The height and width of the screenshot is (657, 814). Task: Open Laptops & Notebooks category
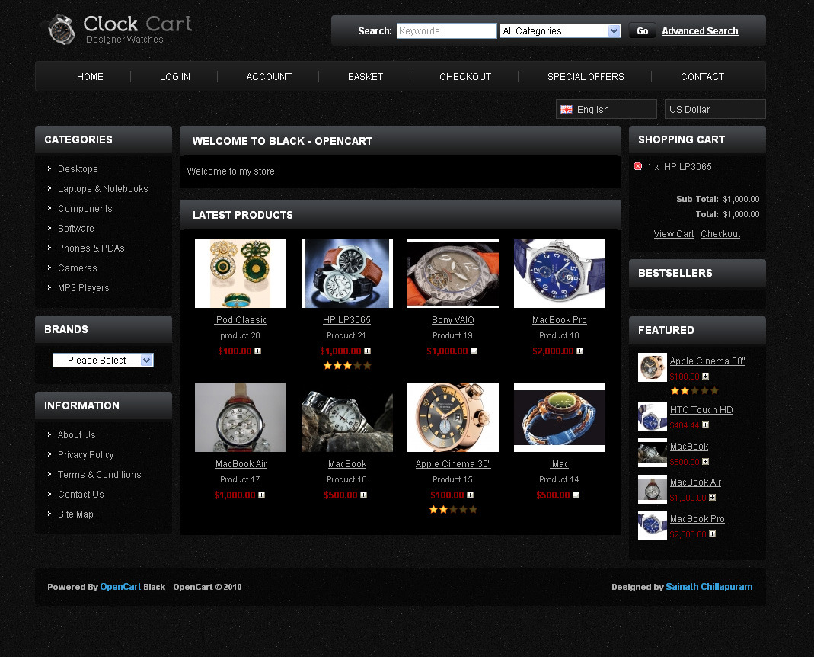(x=103, y=189)
